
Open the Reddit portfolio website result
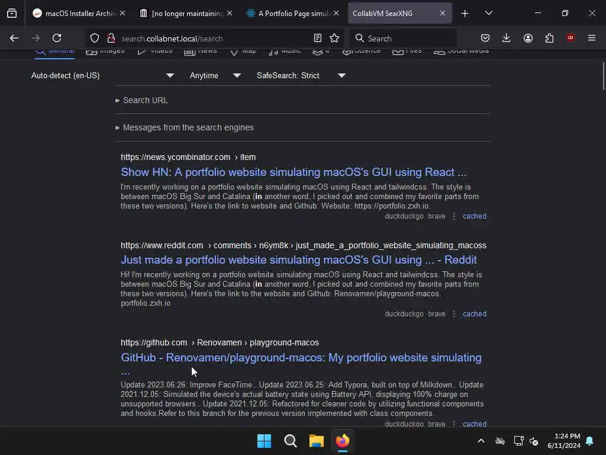click(x=299, y=260)
